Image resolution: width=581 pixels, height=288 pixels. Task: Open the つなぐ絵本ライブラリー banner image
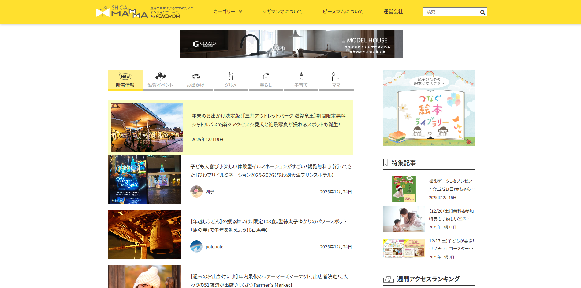tap(429, 108)
